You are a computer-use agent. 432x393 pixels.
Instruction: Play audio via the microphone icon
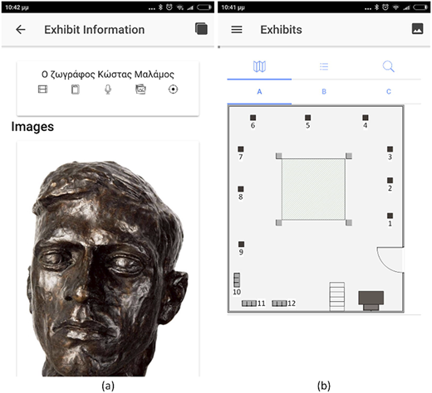[x=108, y=90]
